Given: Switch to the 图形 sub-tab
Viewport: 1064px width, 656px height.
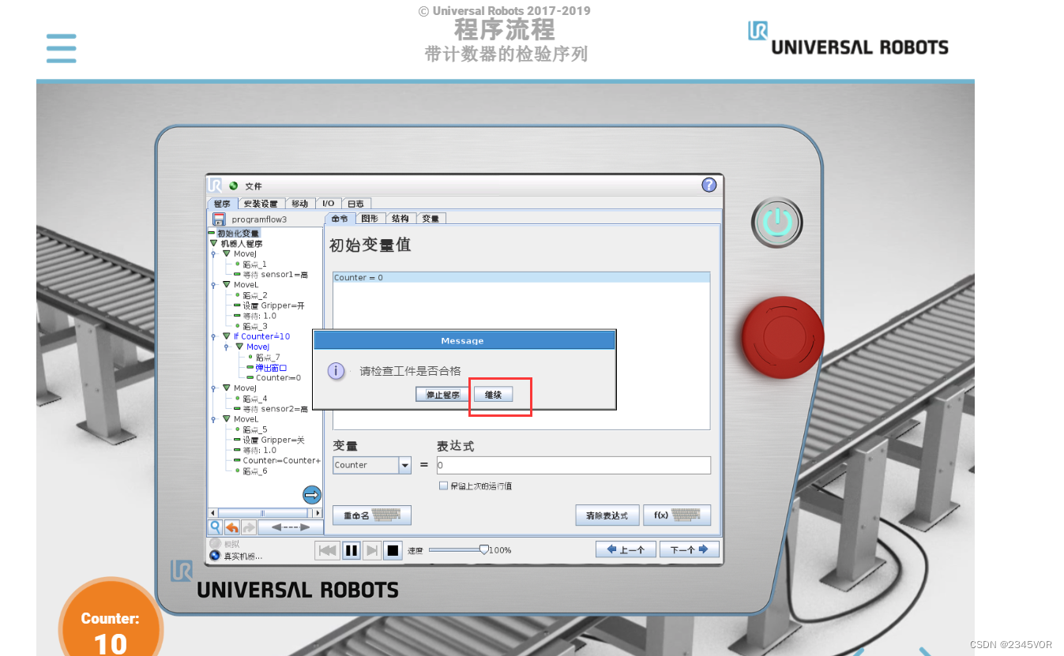Looking at the screenshot, I should coord(370,219).
